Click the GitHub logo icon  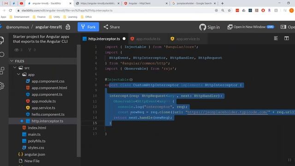(x=202, y=27)
